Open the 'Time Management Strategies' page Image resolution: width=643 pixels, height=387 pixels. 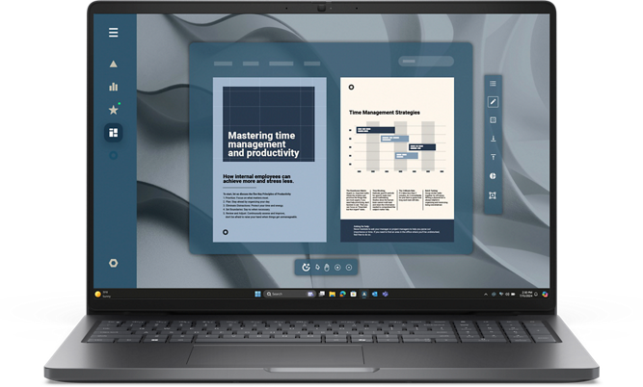(396, 159)
